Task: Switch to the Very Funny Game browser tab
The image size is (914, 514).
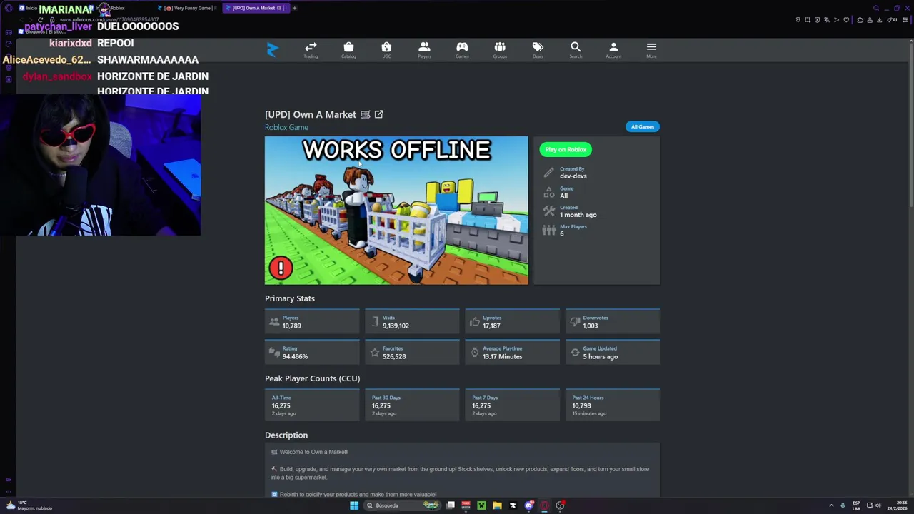Action: pyautogui.click(x=187, y=8)
